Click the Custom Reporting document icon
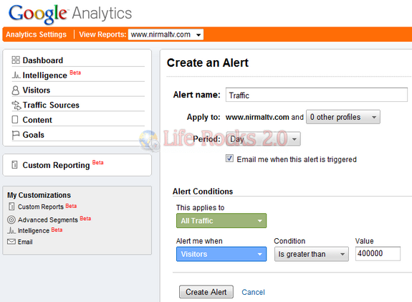 point(15,165)
